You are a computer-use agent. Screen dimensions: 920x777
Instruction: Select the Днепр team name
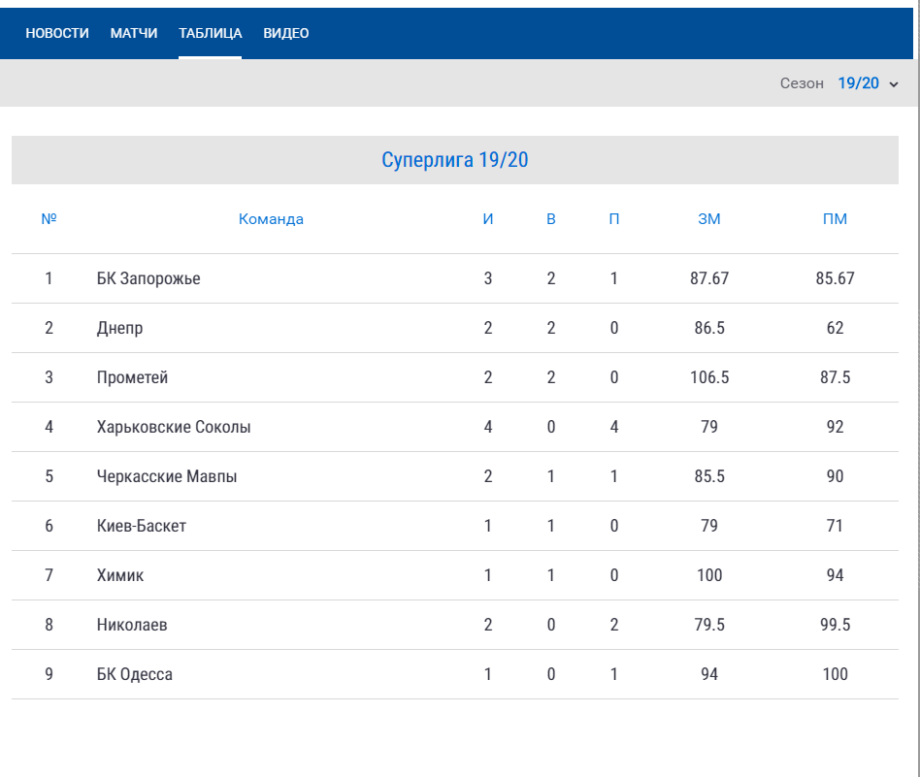119,328
